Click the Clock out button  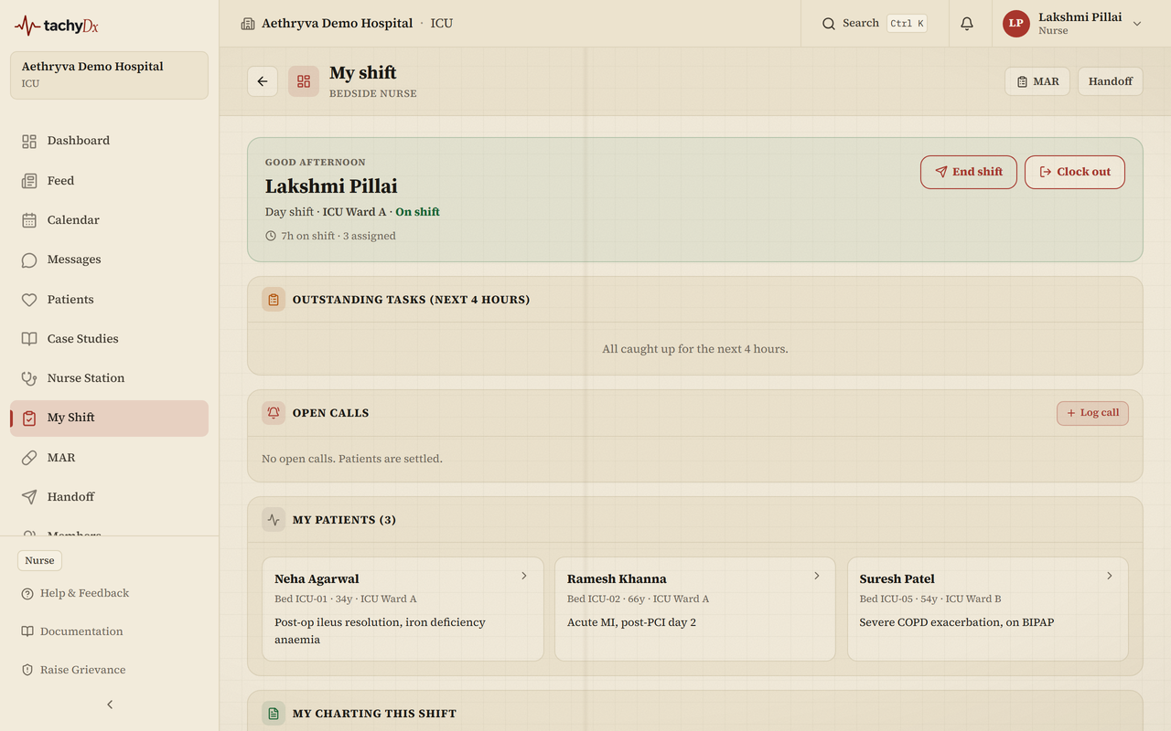(1075, 172)
